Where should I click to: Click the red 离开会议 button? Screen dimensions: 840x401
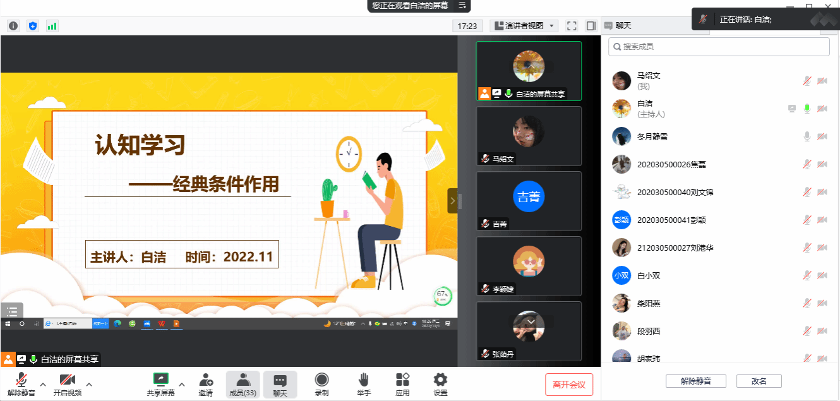point(569,385)
